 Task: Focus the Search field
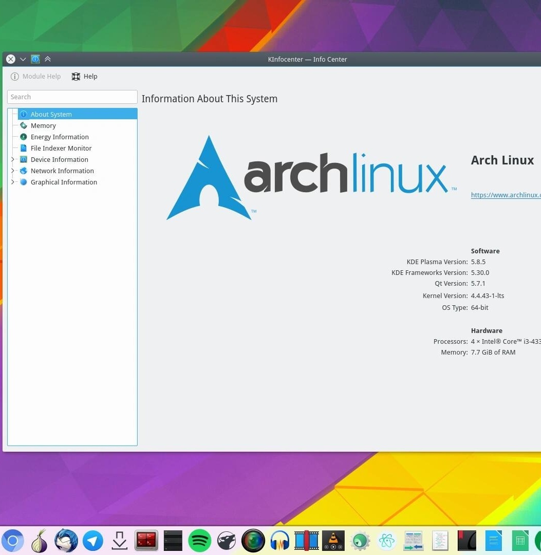tap(72, 97)
